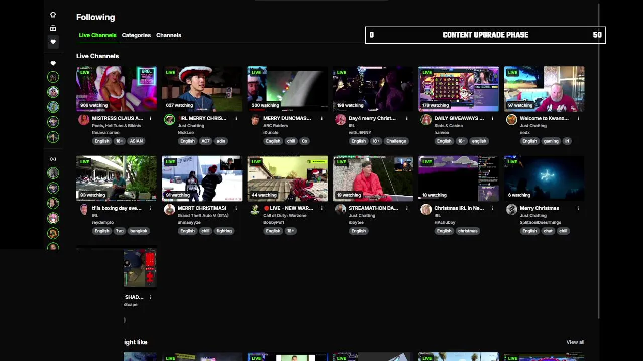This screenshot has height=361, width=643.
Task: Open the Pools, Hot Tubs & Bikinis category
Action: [117, 126]
